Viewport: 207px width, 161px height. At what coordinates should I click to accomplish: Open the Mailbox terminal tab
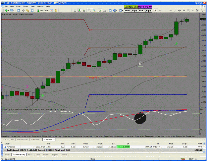[46, 155]
